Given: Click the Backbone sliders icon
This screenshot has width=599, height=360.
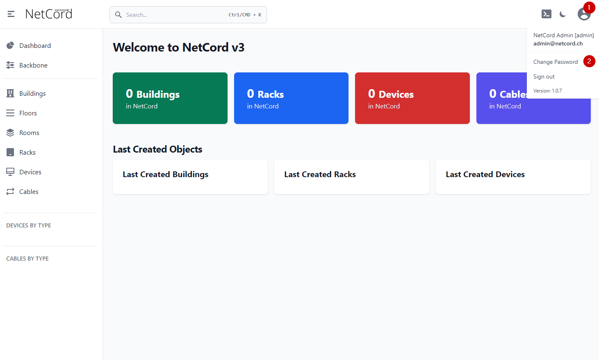Looking at the screenshot, I should 10,65.
